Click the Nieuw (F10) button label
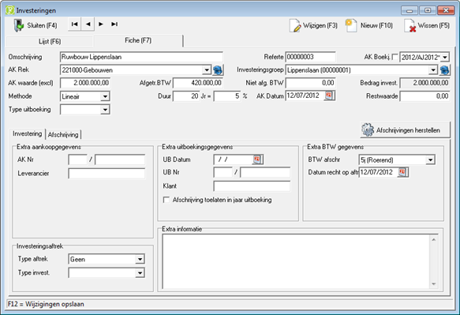 coord(376,25)
